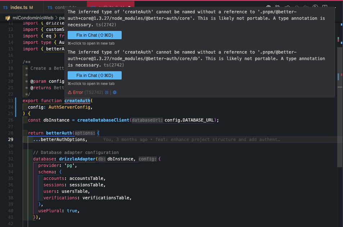
Task: Click the 'pg' provider string
Action: (x=69, y=165)
